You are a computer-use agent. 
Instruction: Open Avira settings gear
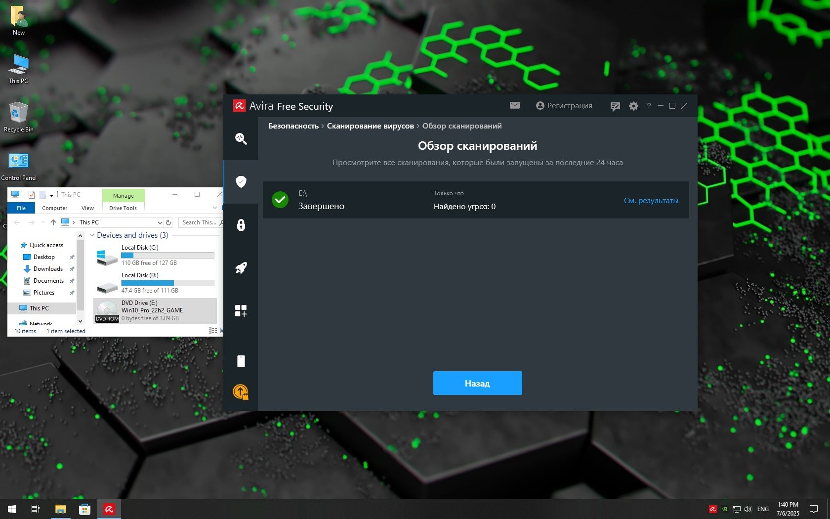point(633,106)
